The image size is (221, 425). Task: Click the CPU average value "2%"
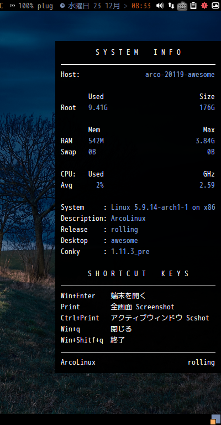point(100,185)
